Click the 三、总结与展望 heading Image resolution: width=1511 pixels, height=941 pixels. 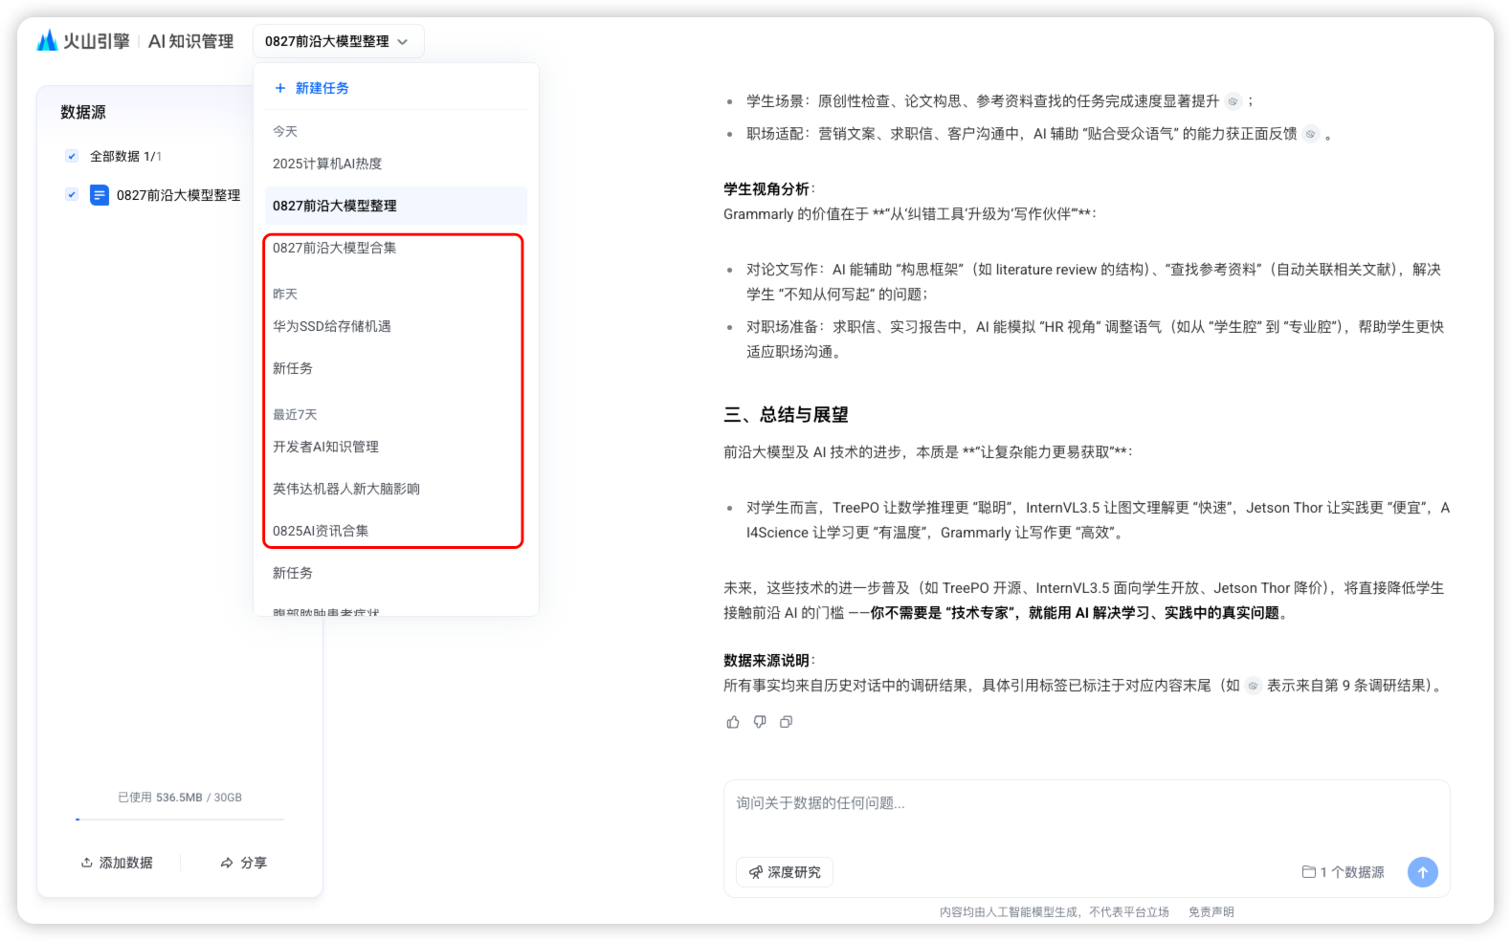pyautogui.click(x=787, y=415)
